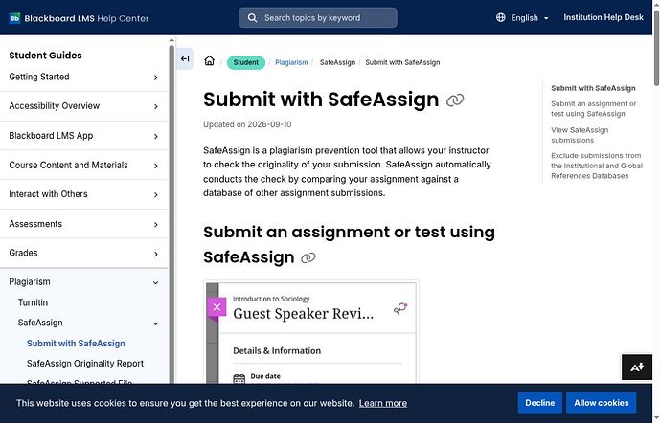Click the page's main vertical scrollbar
The height and width of the screenshot is (423, 661).
[657, 49]
